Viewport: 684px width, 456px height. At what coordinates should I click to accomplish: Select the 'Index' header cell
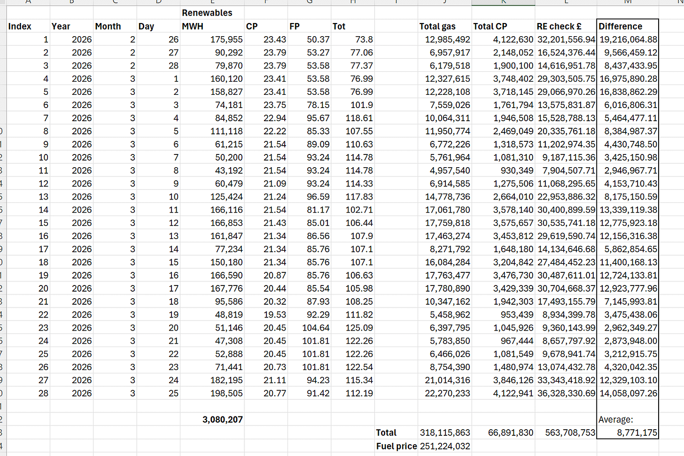tap(28, 26)
